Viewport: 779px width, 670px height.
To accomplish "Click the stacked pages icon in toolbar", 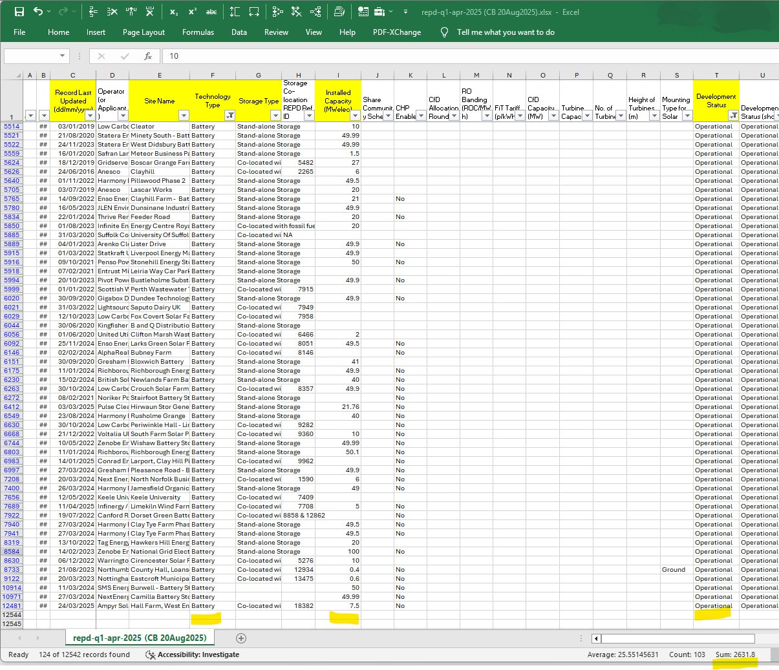I will [x=339, y=12].
